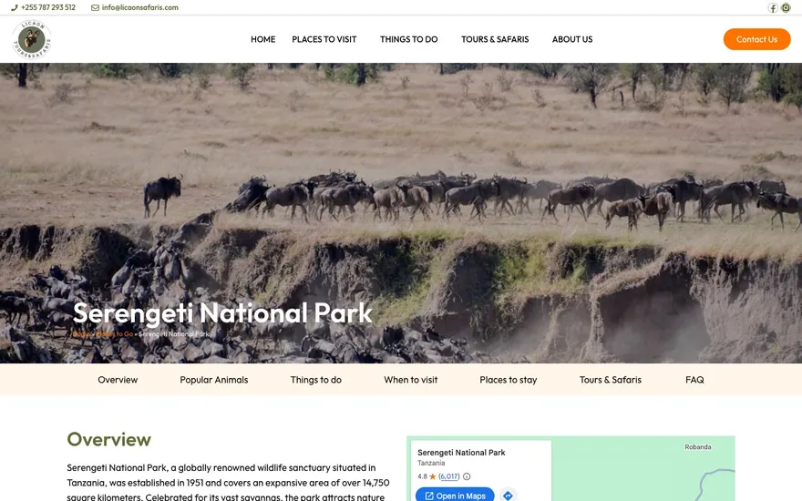The image size is (802, 501).
Task: Jump to Things to do section tab
Action: [316, 380]
